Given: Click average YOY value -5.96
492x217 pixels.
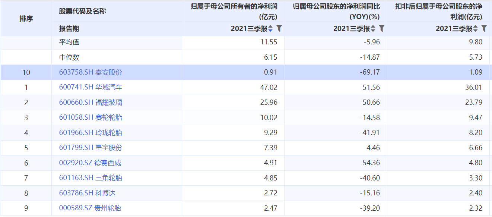Looking at the screenshot, I should [372, 42].
